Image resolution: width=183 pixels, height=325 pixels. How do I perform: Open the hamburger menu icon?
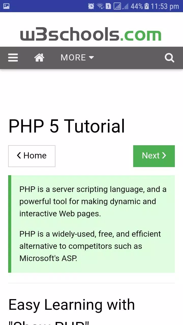[x=13, y=58]
